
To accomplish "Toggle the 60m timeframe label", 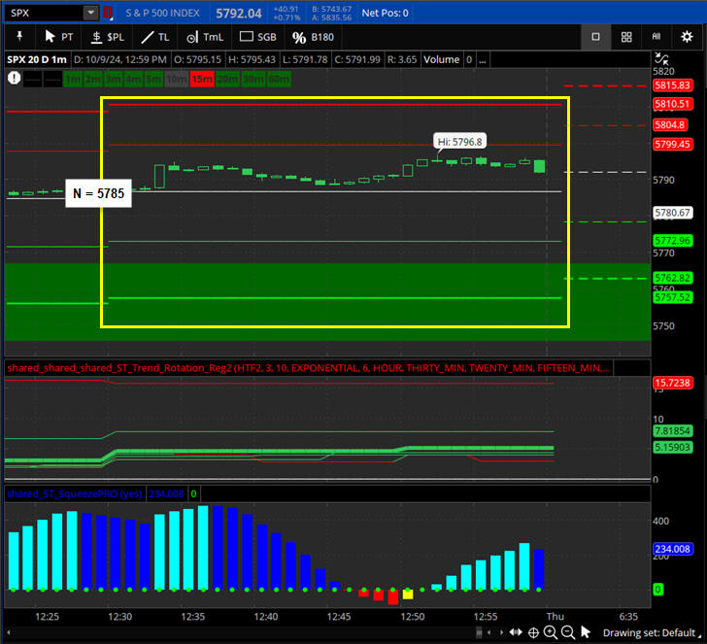I will tap(279, 79).
